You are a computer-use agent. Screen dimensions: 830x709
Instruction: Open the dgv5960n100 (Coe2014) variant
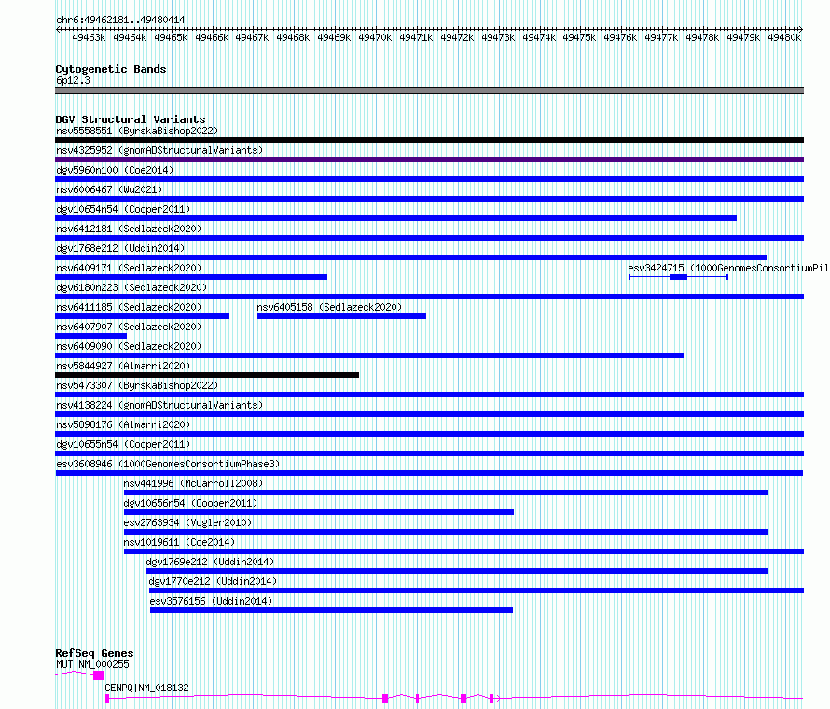click(115, 170)
